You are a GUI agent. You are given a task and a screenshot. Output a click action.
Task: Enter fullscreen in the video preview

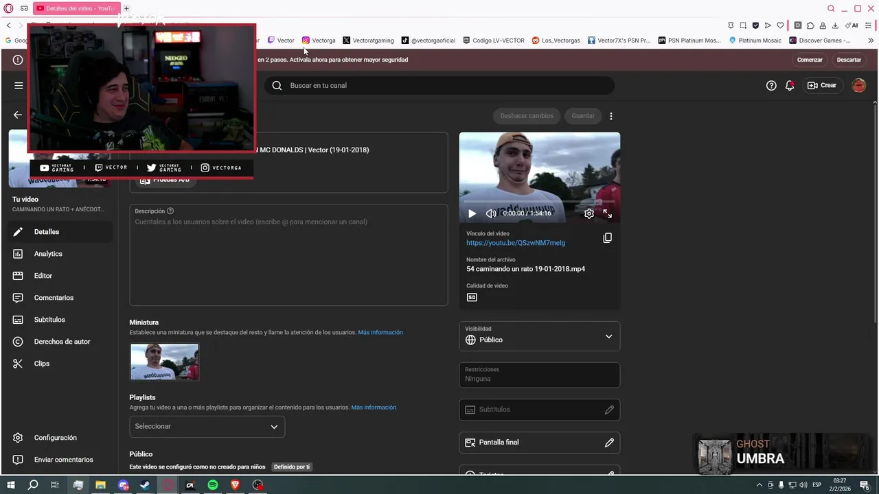coord(608,213)
